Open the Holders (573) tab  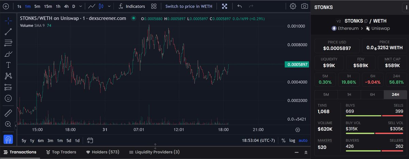tap(102, 152)
